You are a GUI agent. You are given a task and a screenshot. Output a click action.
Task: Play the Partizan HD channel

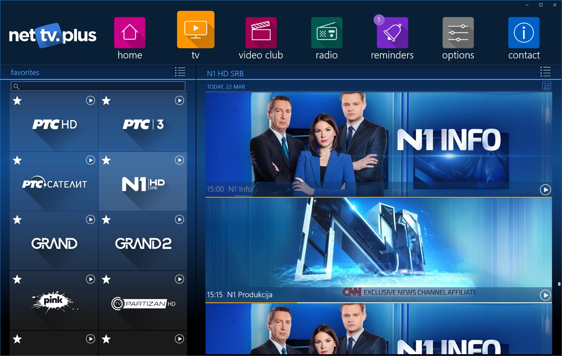(179, 279)
